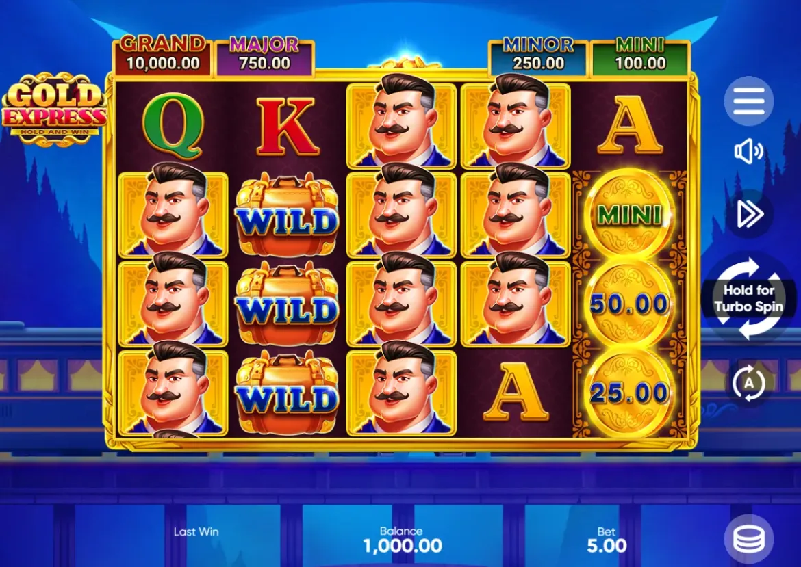This screenshot has height=567, width=801.
Task: Click the Last Win label
Action: (196, 532)
